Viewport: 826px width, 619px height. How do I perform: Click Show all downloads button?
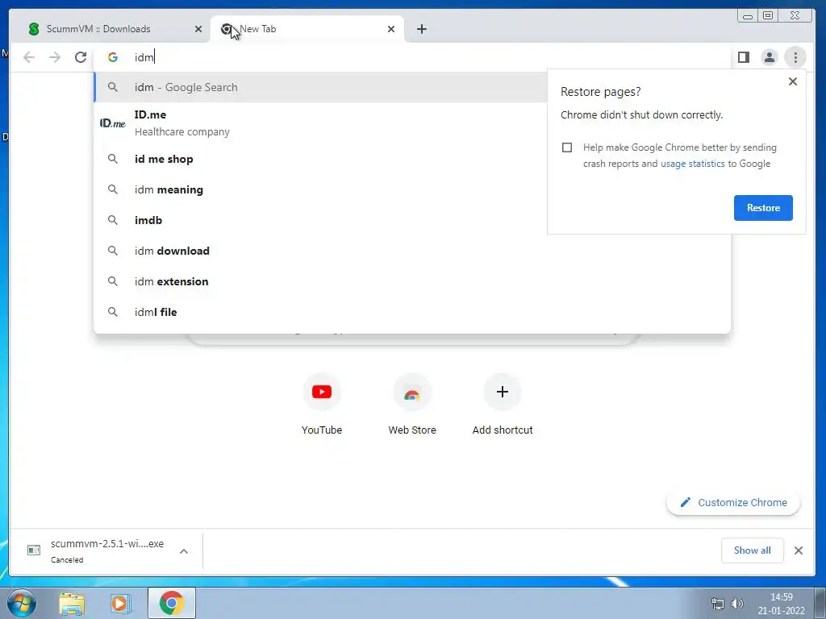(x=752, y=550)
